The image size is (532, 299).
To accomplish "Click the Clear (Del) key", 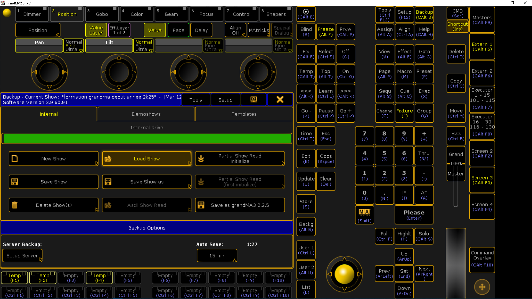I will [326, 181].
